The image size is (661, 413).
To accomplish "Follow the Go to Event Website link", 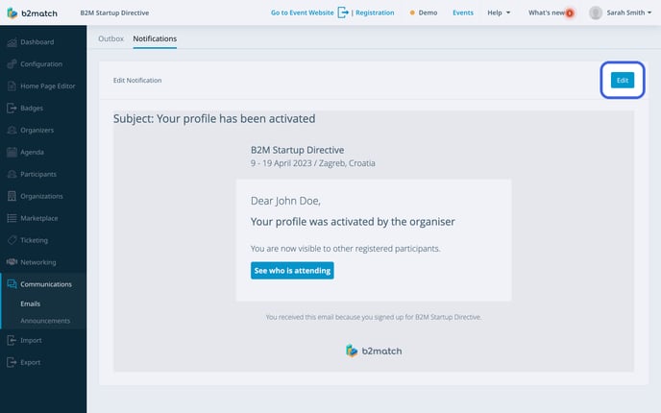I will click(303, 13).
